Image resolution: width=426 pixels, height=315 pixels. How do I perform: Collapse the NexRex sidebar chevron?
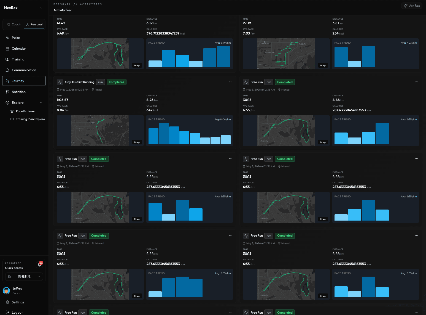click(41, 8)
